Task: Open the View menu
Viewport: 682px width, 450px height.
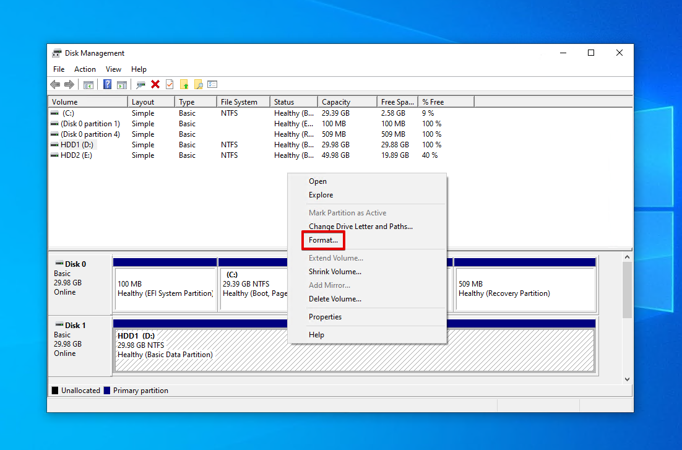Action: click(x=113, y=69)
